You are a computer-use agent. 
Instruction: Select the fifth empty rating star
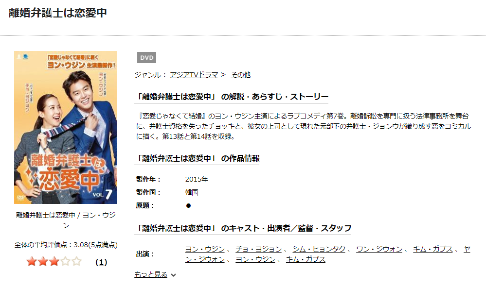click(76, 262)
